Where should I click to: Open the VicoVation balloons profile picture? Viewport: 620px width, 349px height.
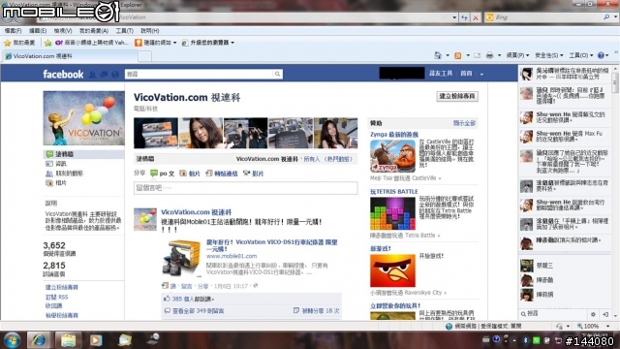(x=83, y=118)
